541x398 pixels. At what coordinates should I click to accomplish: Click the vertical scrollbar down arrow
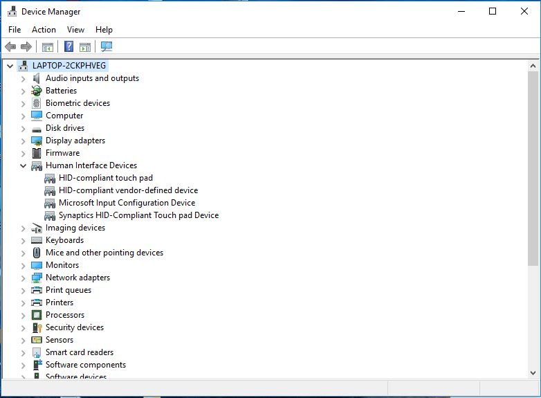[533, 372]
